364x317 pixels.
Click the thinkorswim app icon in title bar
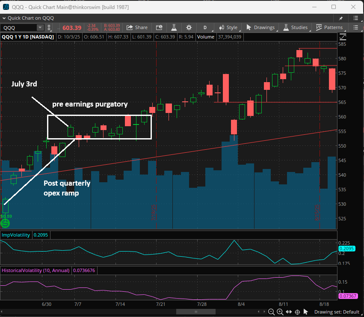(x=6, y=7)
